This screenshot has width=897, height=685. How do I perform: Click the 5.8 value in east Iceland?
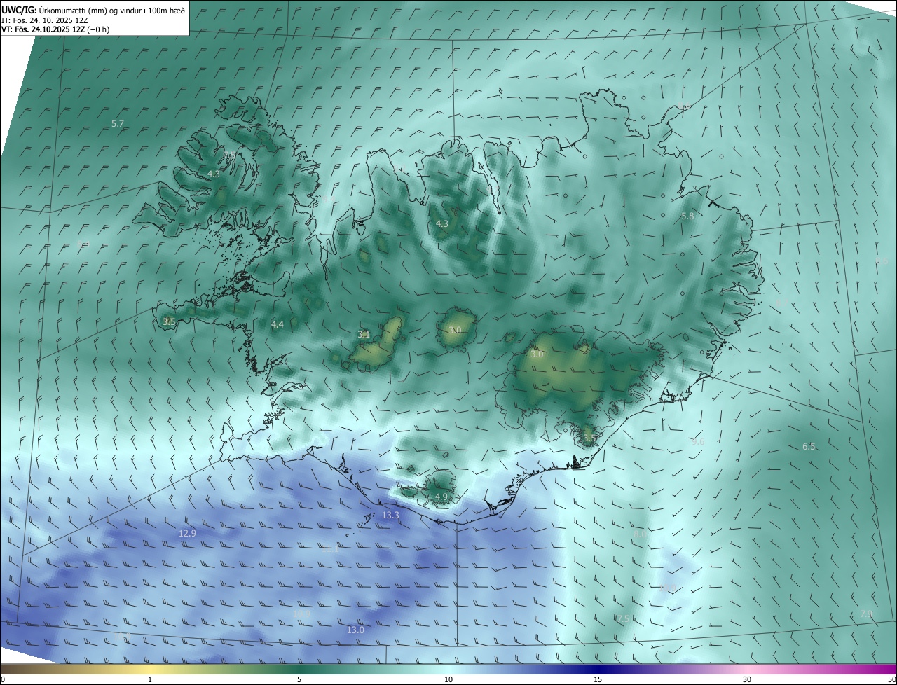687,216
